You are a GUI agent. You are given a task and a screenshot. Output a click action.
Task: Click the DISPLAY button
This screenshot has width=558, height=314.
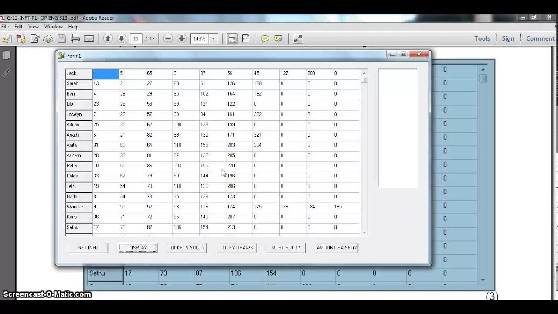pyautogui.click(x=137, y=248)
